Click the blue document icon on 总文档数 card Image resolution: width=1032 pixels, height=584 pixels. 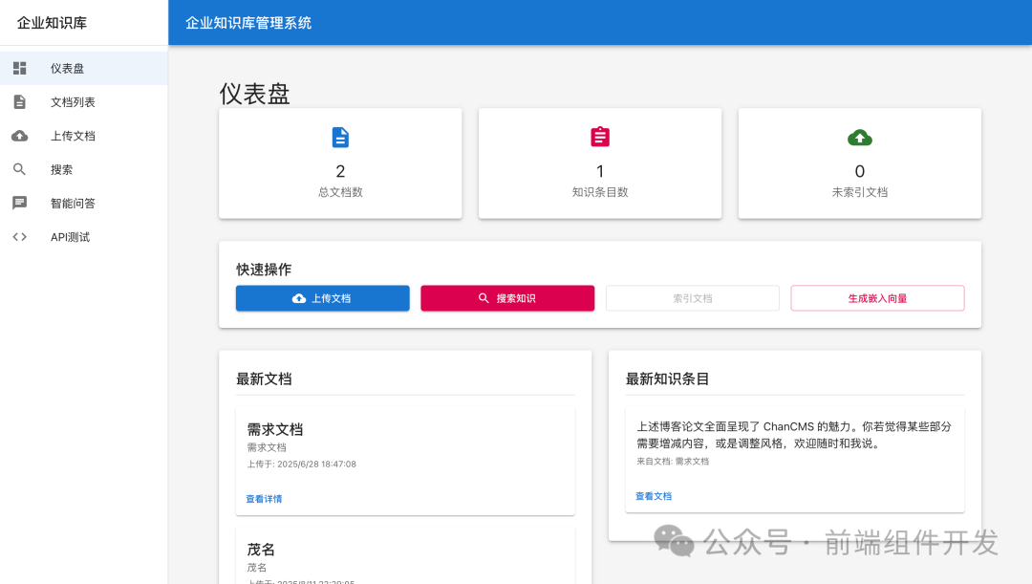[x=340, y=137]
